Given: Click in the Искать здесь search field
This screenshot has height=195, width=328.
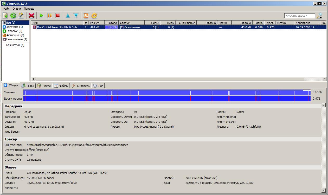Looking at the screenshot, I should [x=299, y=16].
